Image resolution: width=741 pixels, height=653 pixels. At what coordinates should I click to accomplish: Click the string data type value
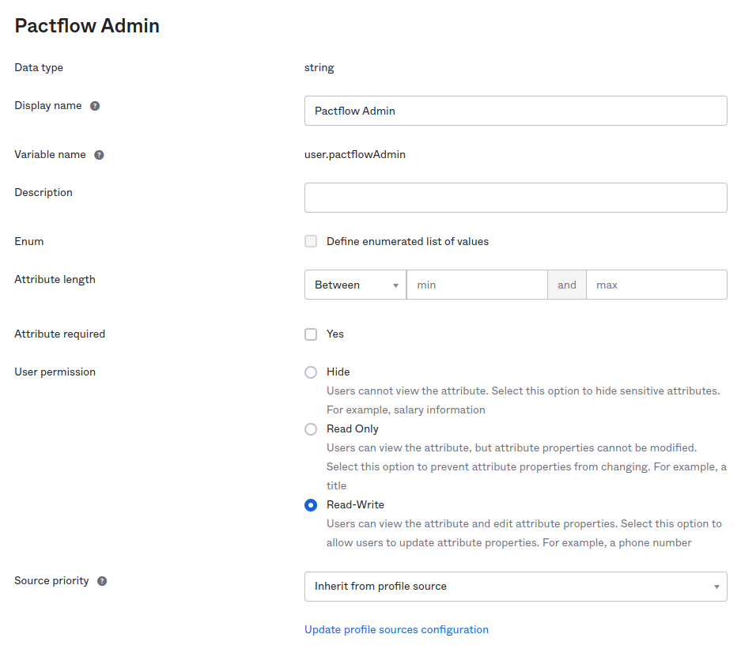pos(319,67)
